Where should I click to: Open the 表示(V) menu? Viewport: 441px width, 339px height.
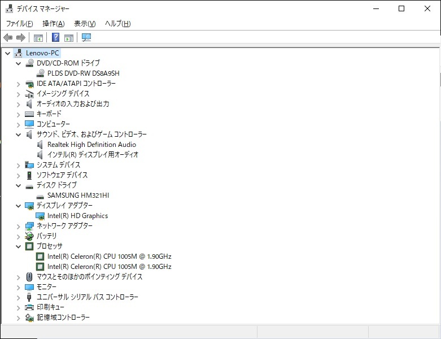pos(85,23)
